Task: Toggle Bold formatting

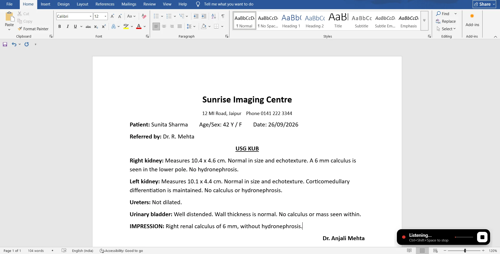Action: (x=60, y=26)
